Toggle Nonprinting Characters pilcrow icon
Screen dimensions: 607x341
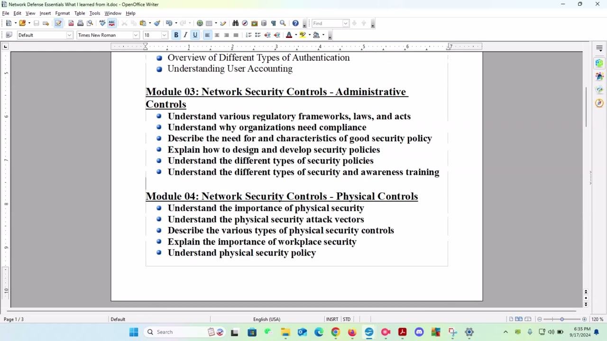click(273, 23)
